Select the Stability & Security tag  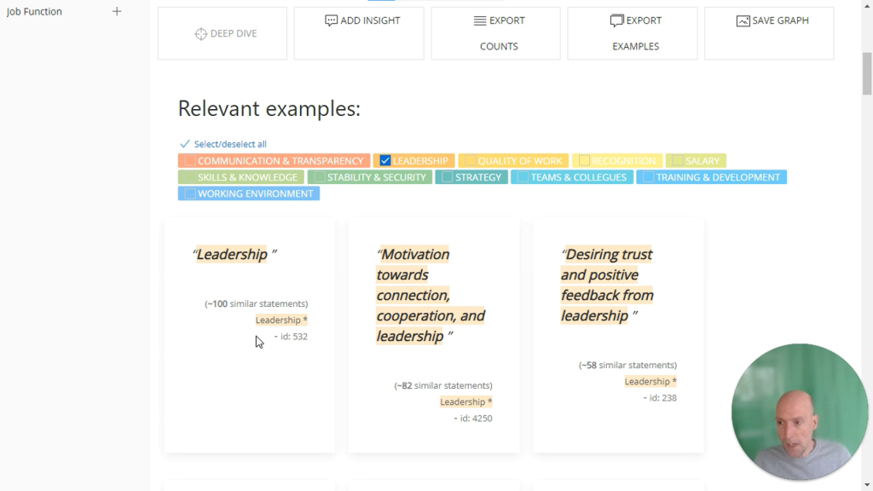370,177
